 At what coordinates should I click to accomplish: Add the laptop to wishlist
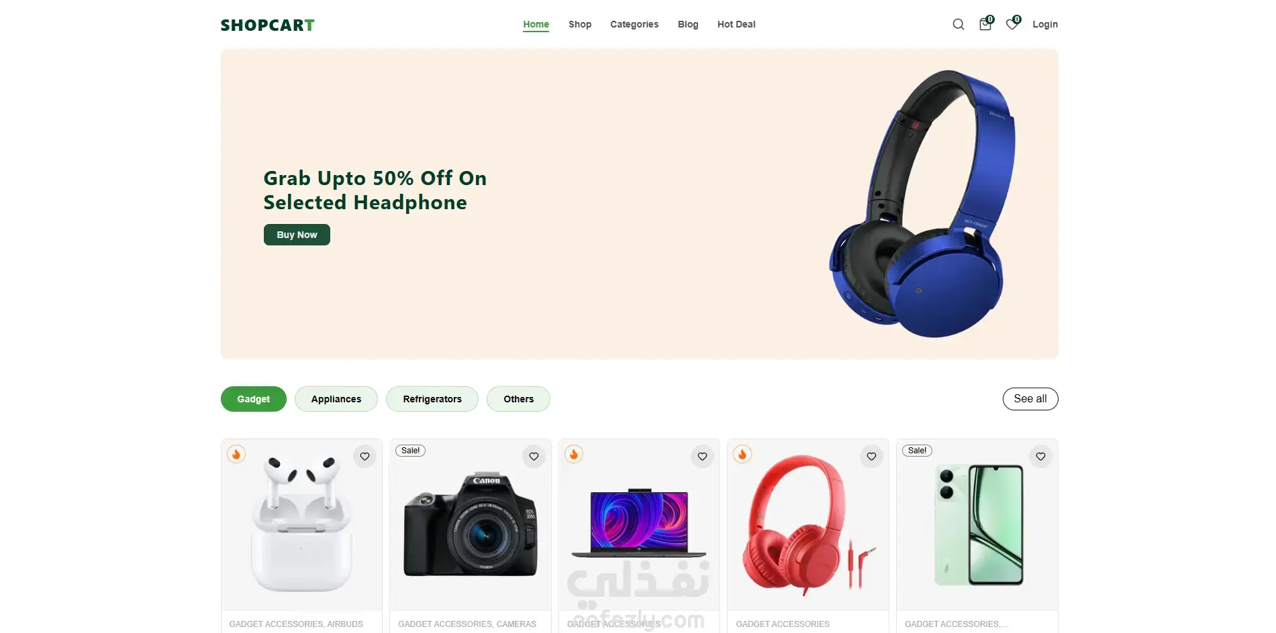tap(702, 457)
